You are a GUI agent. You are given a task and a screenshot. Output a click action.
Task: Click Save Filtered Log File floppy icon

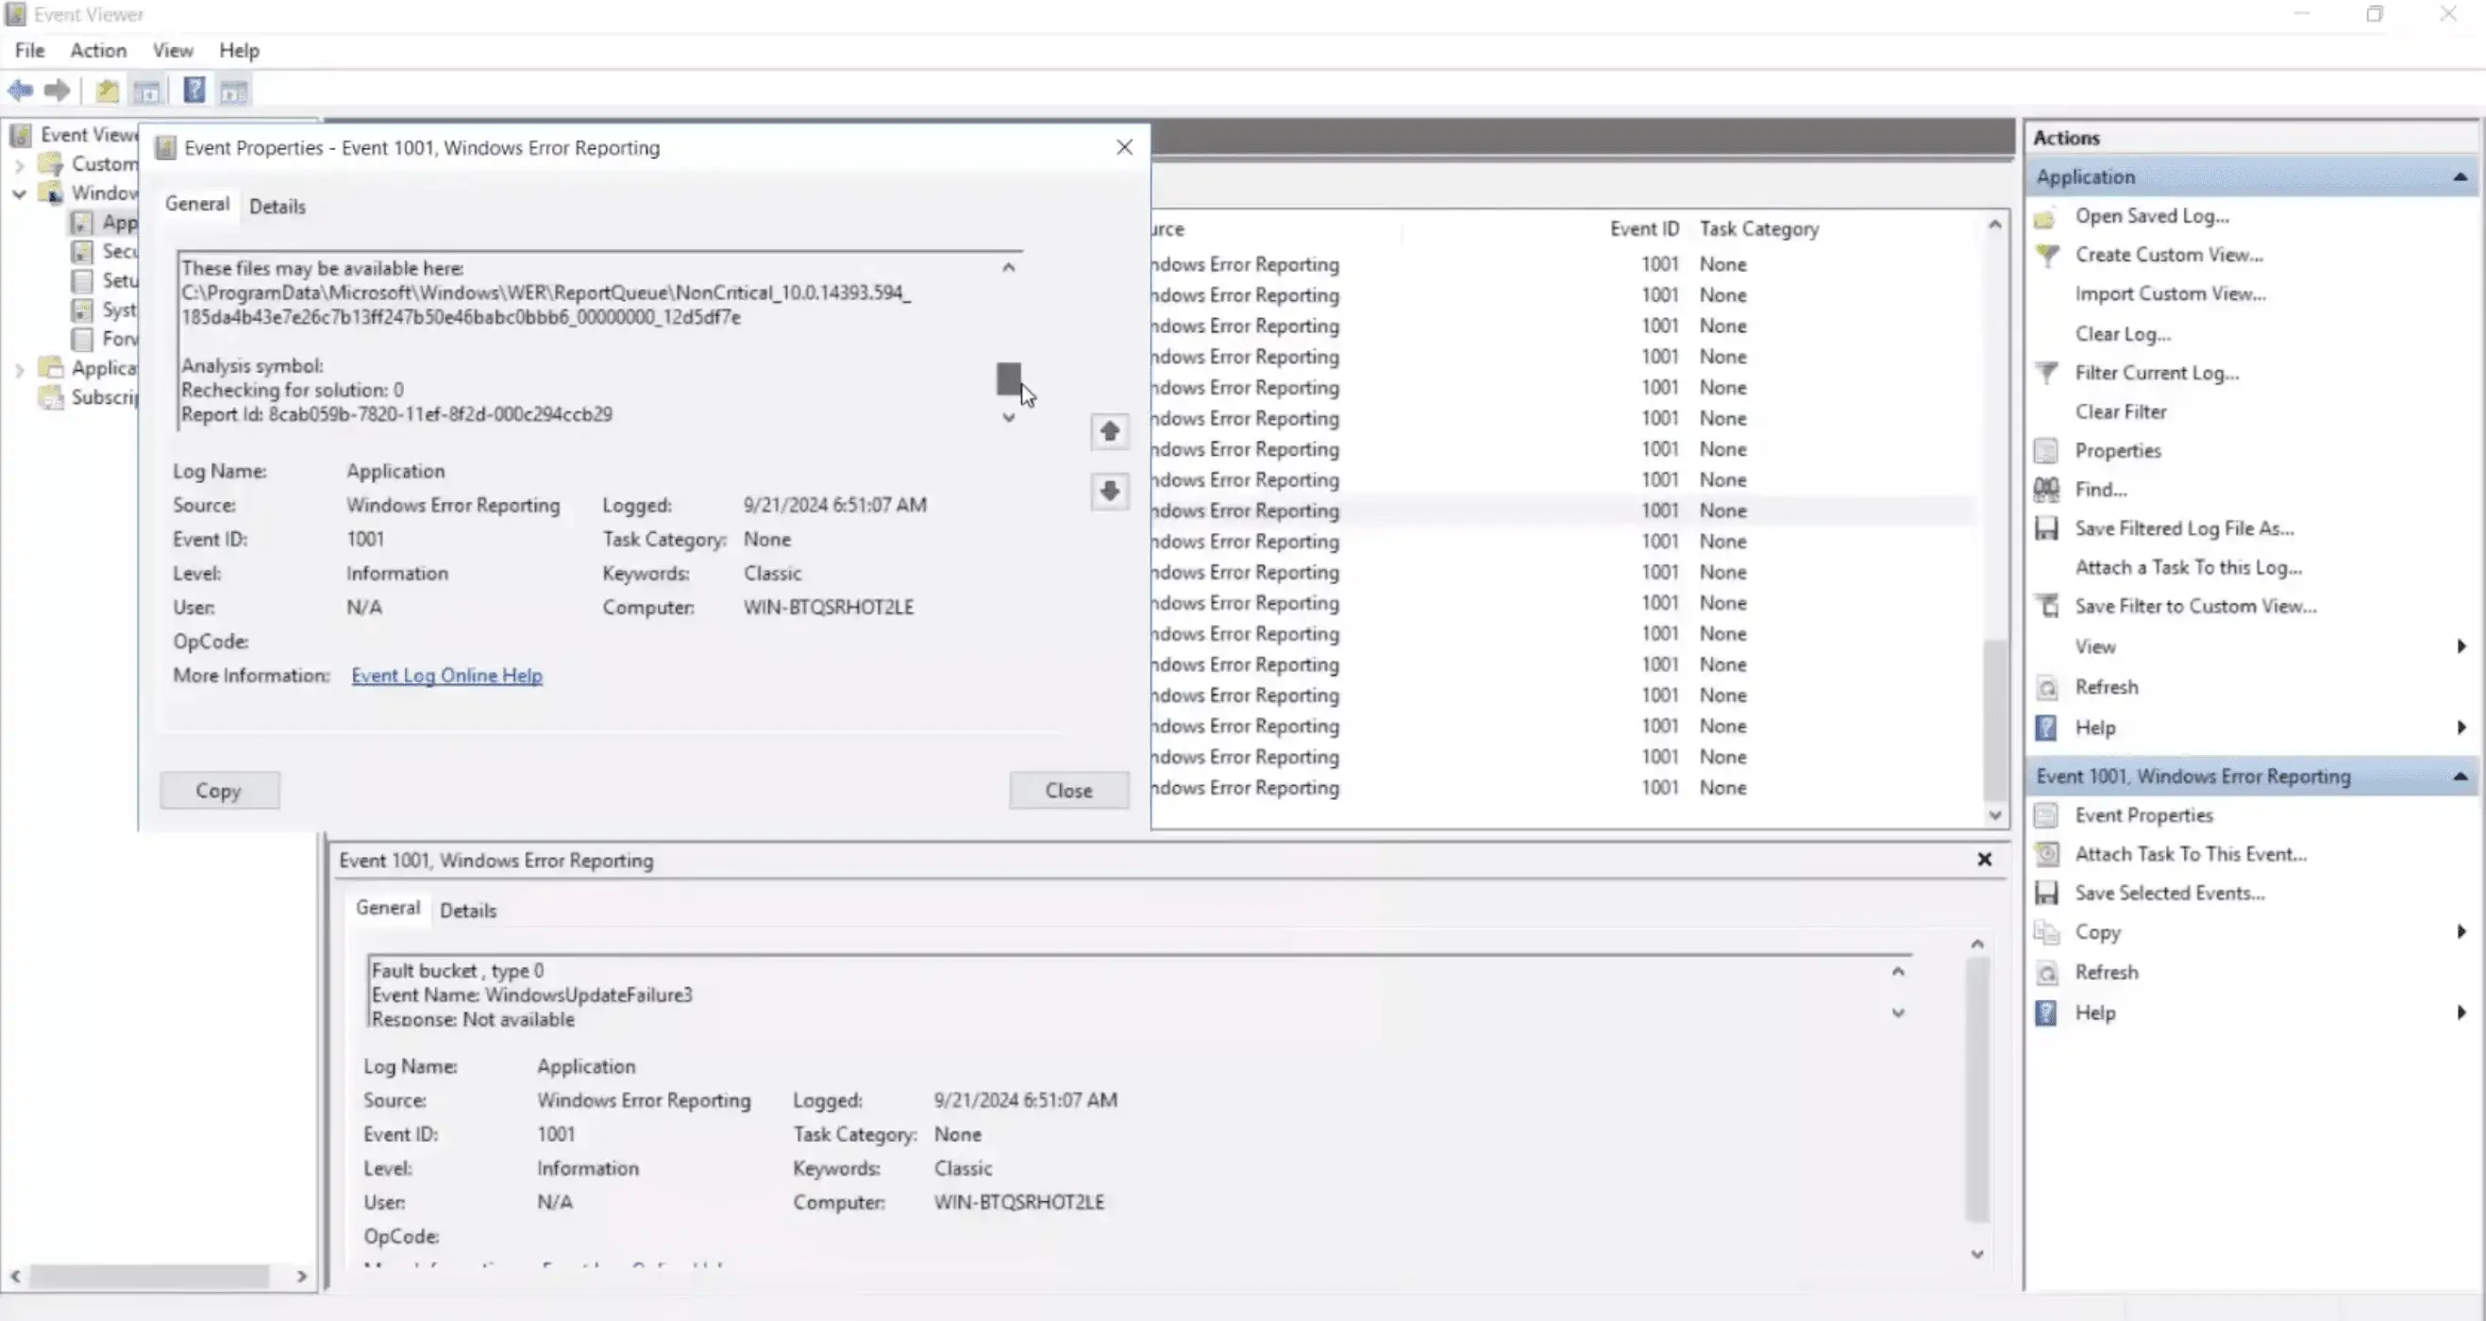point(2046,528)
